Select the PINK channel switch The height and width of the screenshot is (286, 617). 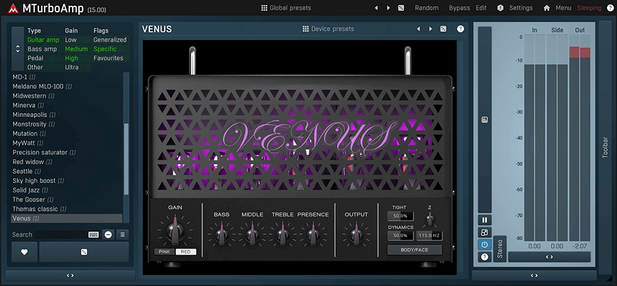(x=165, y=251)
